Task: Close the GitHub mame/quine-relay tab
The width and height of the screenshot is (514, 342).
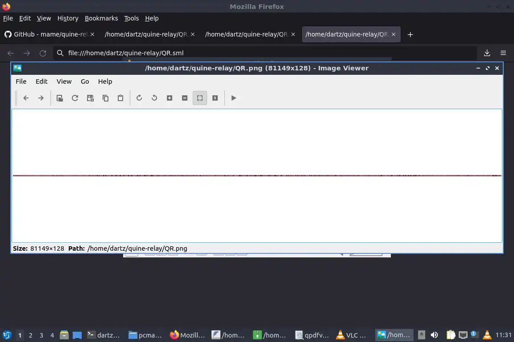Action: pyautogui.click(x=92, y=34)
